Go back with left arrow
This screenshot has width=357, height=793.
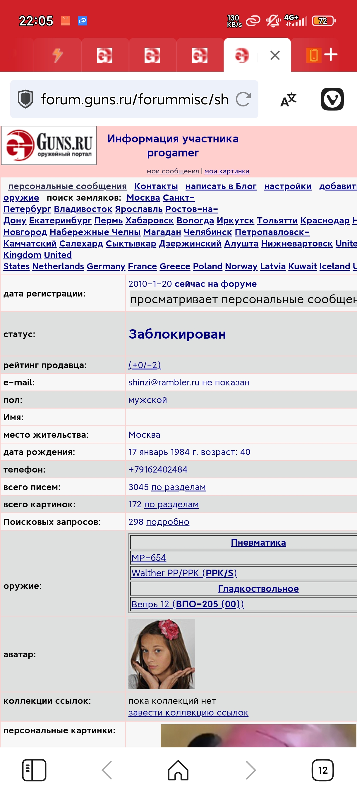107,770
